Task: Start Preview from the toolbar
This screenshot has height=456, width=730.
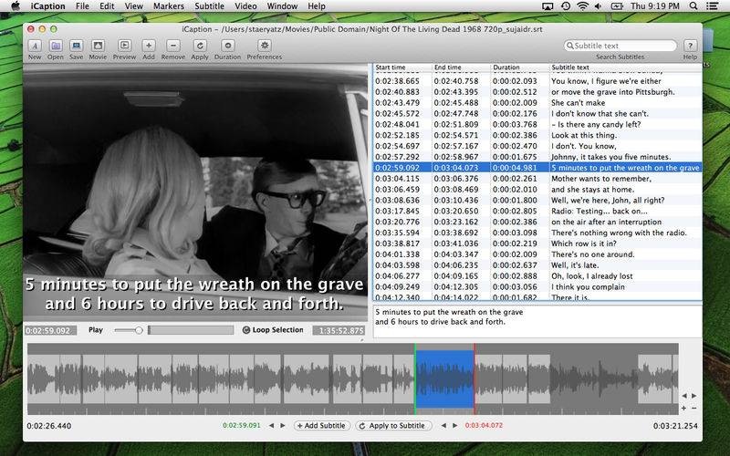Action: tap(124, 46)
